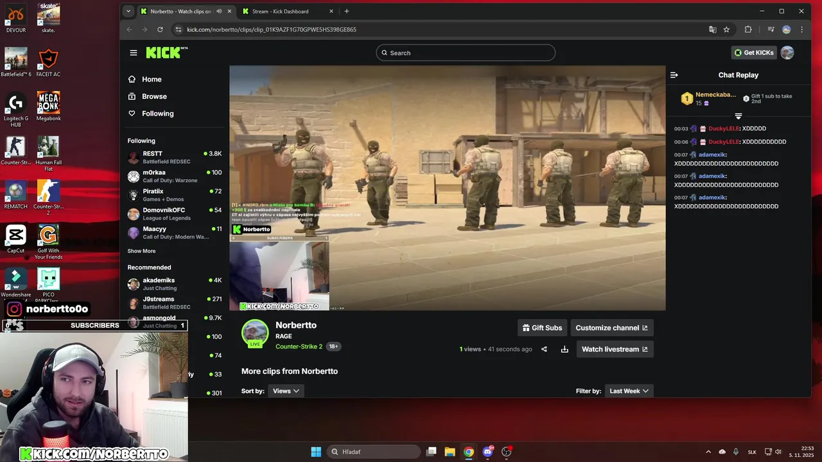
Task: Click the Gift Subs button
Action: (542, 328)
